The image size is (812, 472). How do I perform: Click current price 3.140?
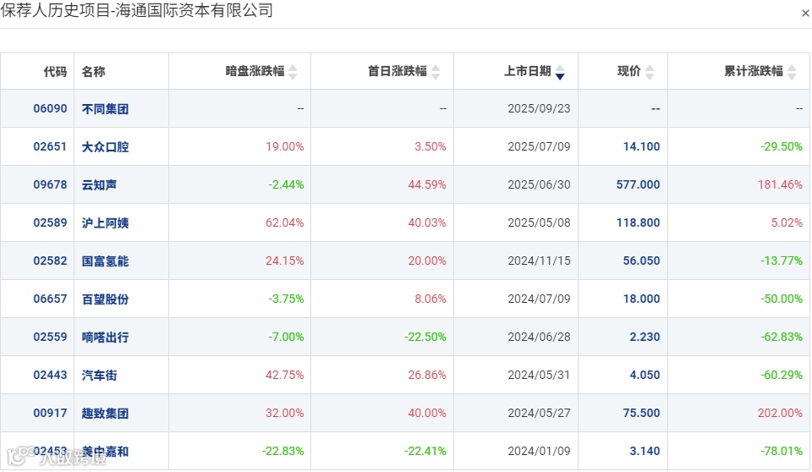coord(645,451)
